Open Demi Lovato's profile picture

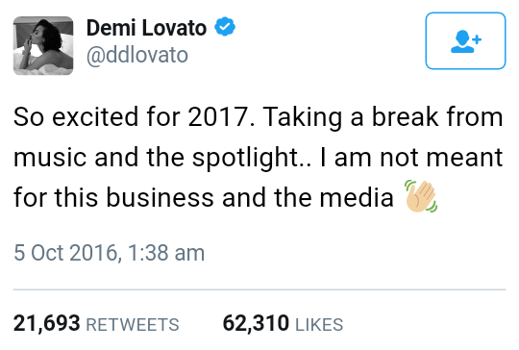[x=43, y=46]
